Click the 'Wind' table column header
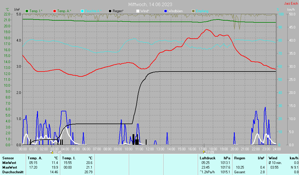Screen dimensions: 299x175 [273, 158]
